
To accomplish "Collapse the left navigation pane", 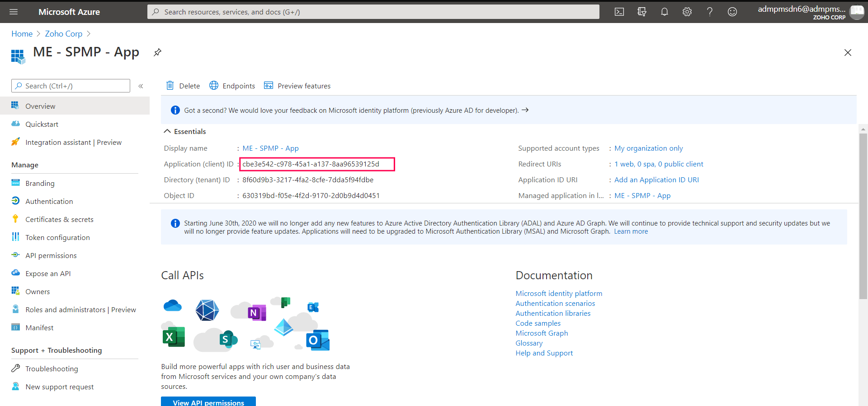I will [141, 86].
